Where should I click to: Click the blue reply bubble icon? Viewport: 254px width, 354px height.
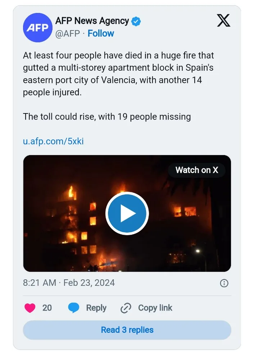coord(74,308)
